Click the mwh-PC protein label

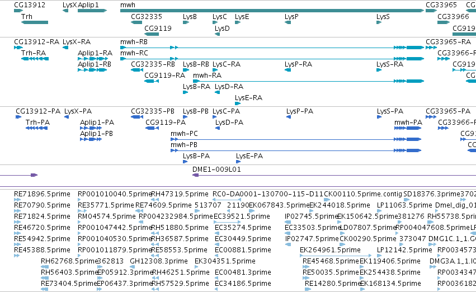tap(184, 134)
